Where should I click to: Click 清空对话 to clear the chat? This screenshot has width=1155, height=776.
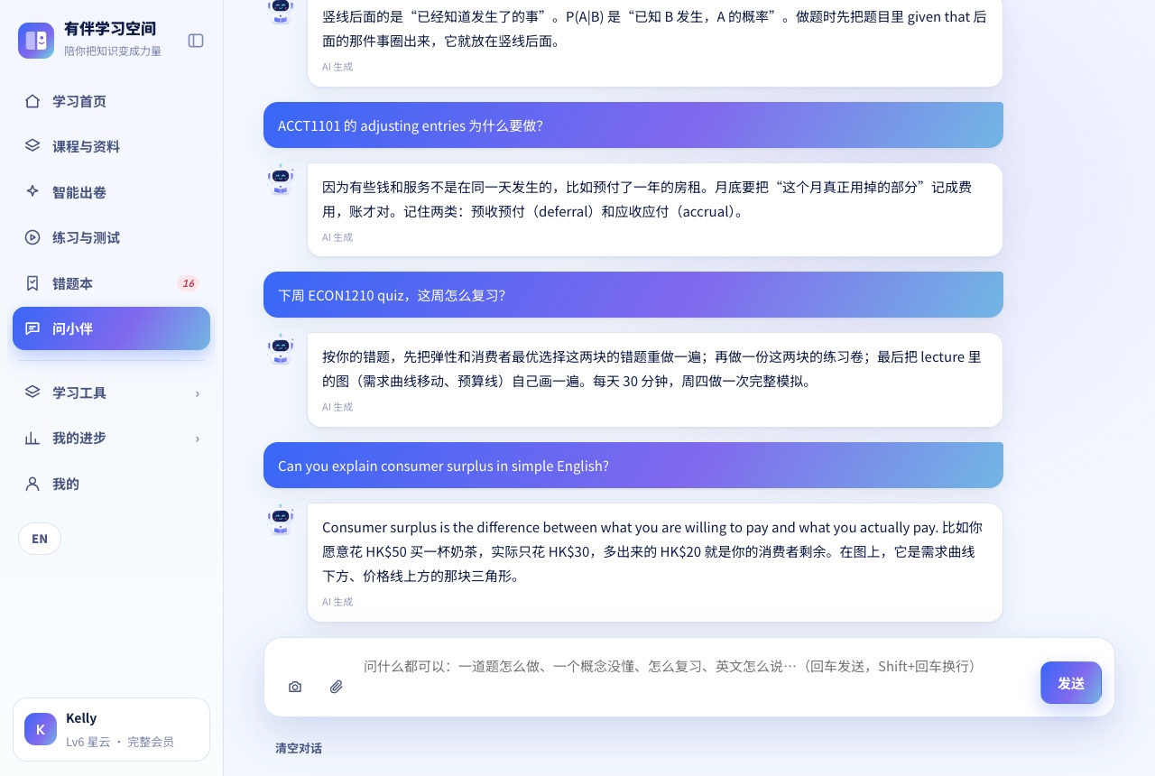[x=299, y=748]
